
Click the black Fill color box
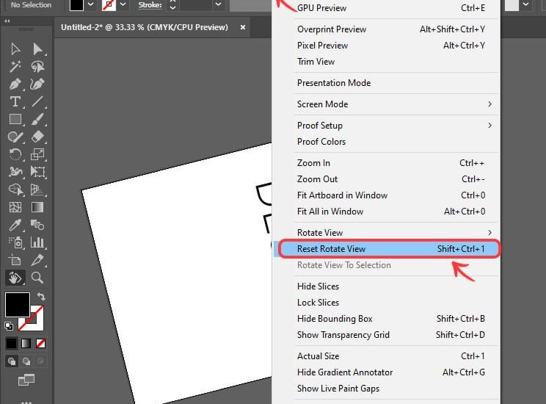(18, 305)
